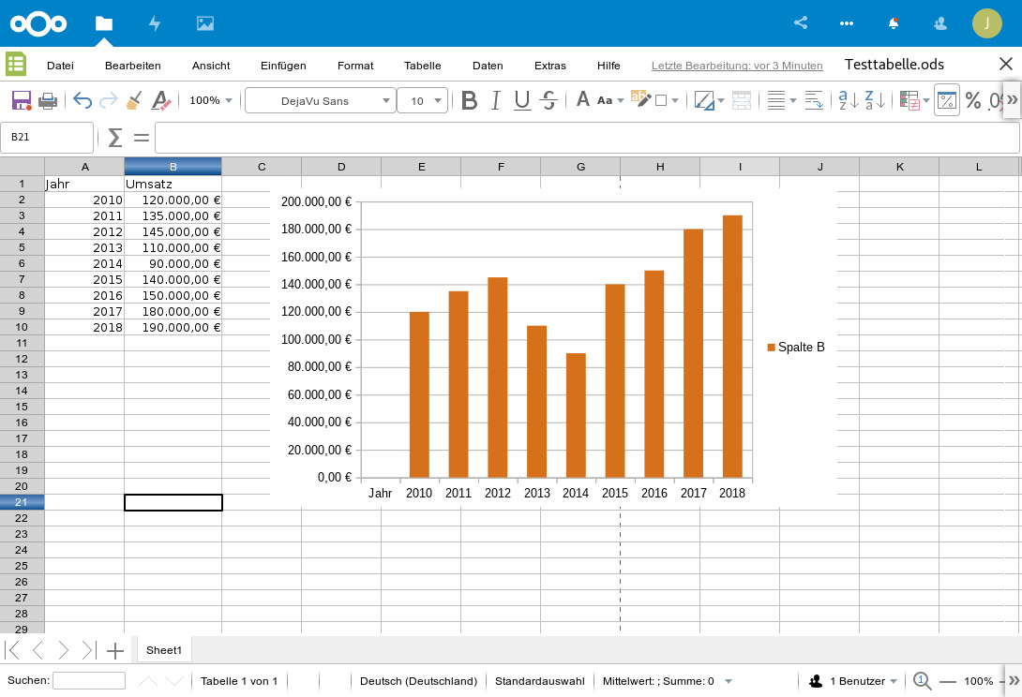
Task: Open the contacts icon in header
Action: coord(939,23)
